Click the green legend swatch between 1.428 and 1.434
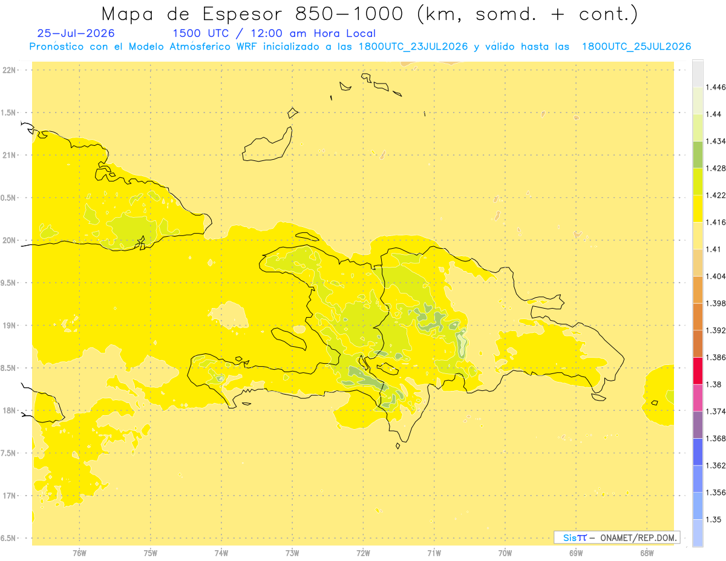The width and height of the screenshot is (726, 561). pos(698,154)
